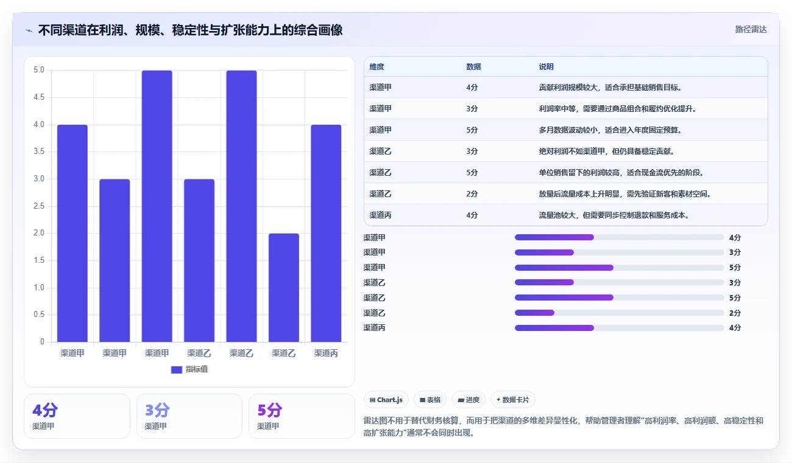Image resolution: width=792 pixels, height=463 pixels.
Task: Click the 渠道乙 2分 progress bar
Action: click(x=620, y=313)
